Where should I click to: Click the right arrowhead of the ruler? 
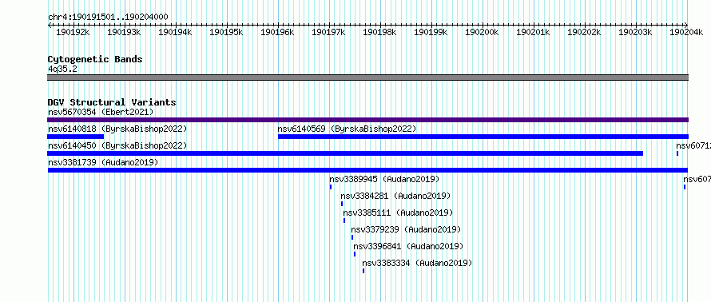coord(686,25)
